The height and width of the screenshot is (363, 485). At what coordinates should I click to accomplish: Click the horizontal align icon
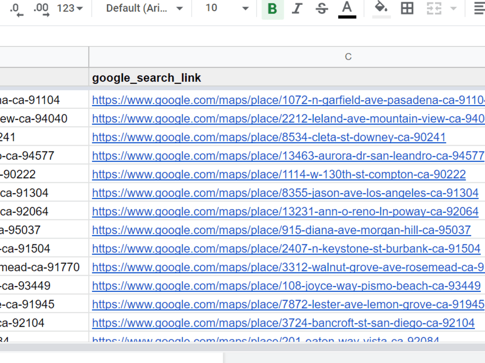479,8
